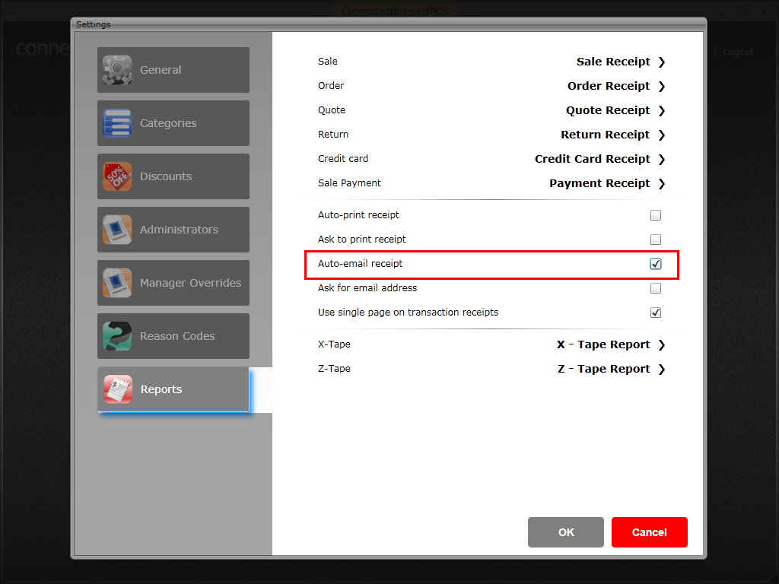
Task: Click the General gears icon
Action: tap(118, 70)
